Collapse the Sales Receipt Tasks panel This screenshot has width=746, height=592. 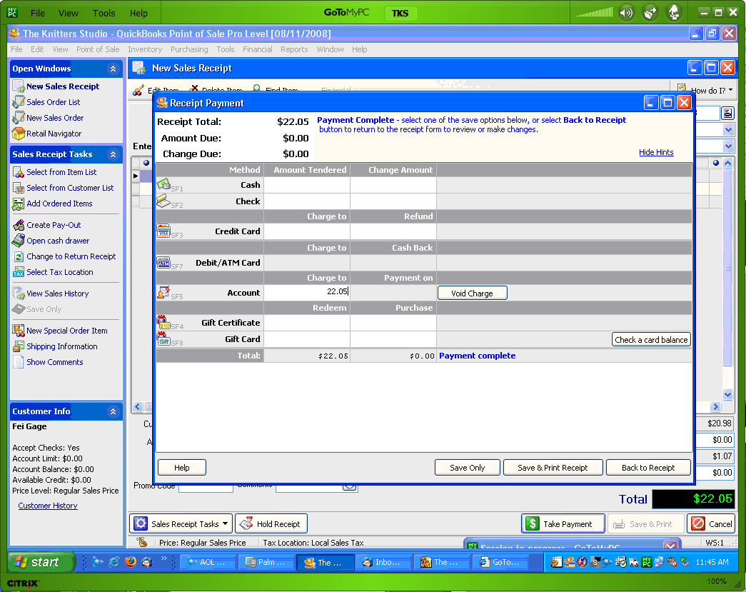coord(114,154)
